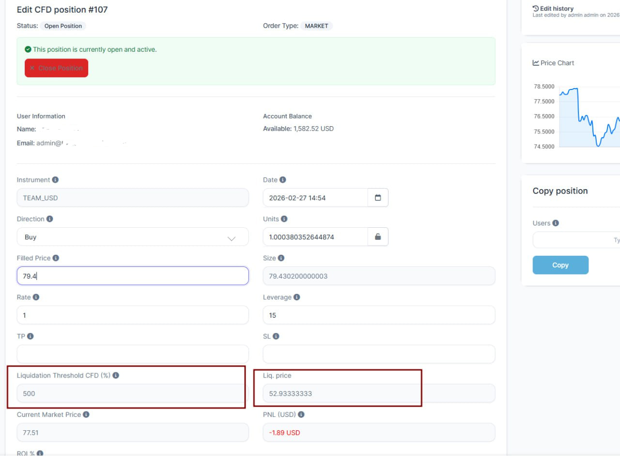Screen dimensions: 620x456
Task: Click the empty SL input field
Action: [x=379, y=354]
